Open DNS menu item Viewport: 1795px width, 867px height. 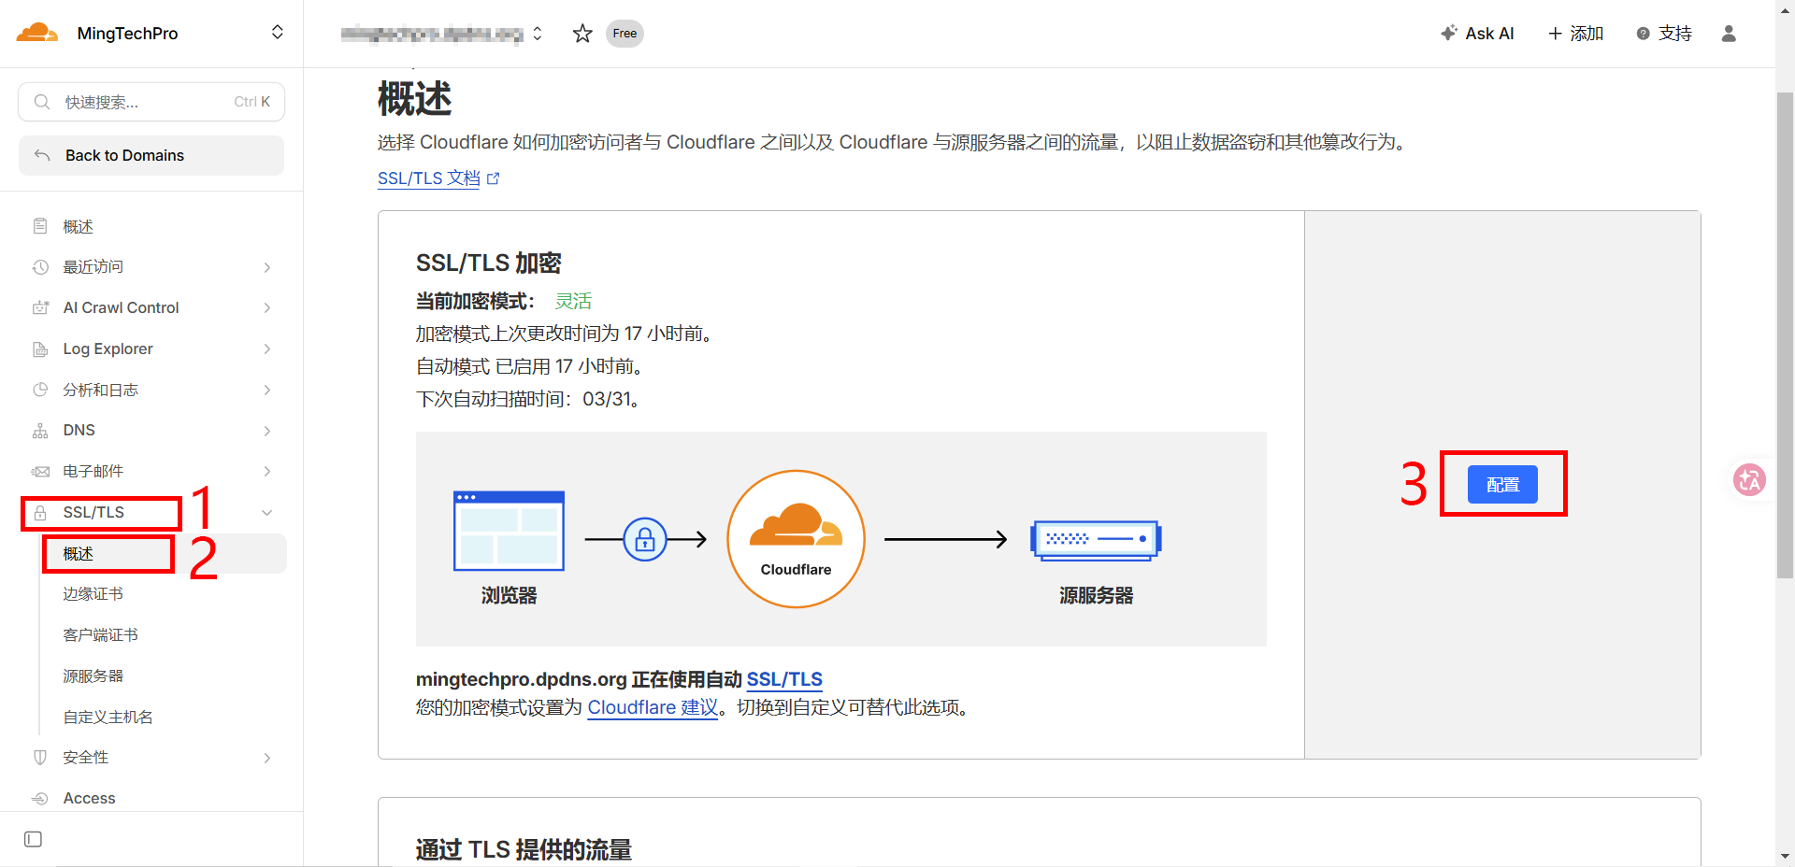(x=79, y=430)
